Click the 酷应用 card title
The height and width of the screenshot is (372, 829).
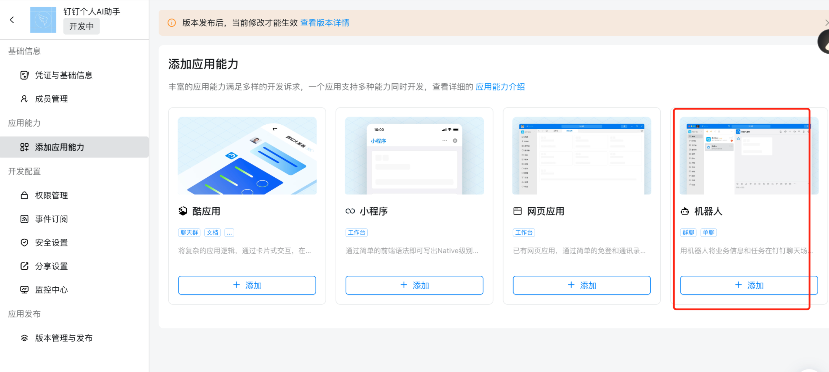(x=206, y=211)
